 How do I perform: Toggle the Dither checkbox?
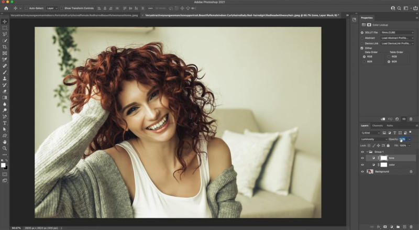(x=362, y=48)
